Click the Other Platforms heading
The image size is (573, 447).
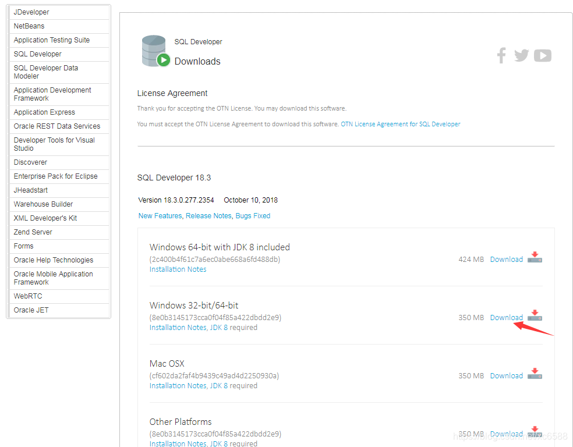tap(181, 422)
